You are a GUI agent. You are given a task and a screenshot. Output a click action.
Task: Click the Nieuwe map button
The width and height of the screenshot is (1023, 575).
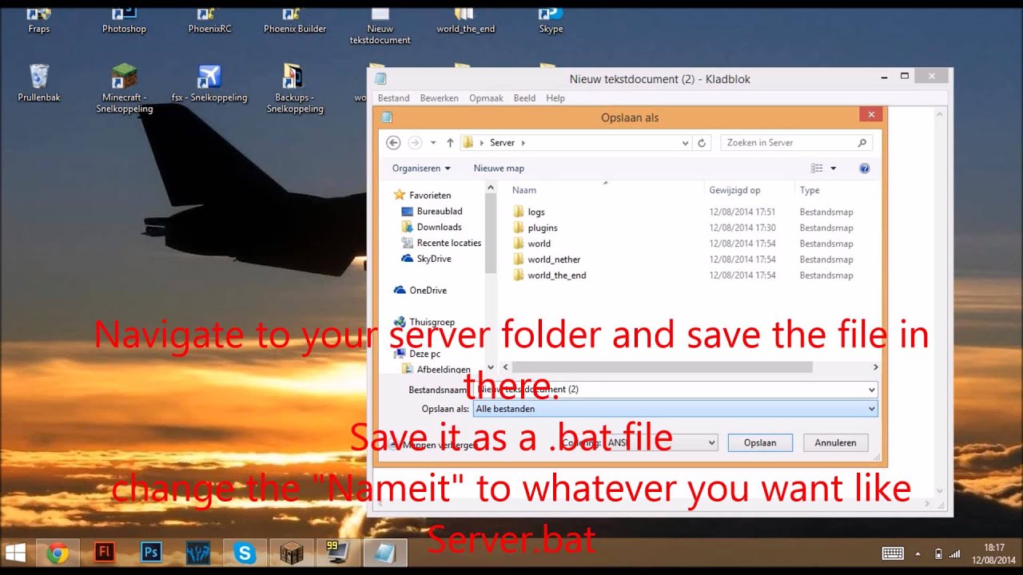tap(499, 169)
